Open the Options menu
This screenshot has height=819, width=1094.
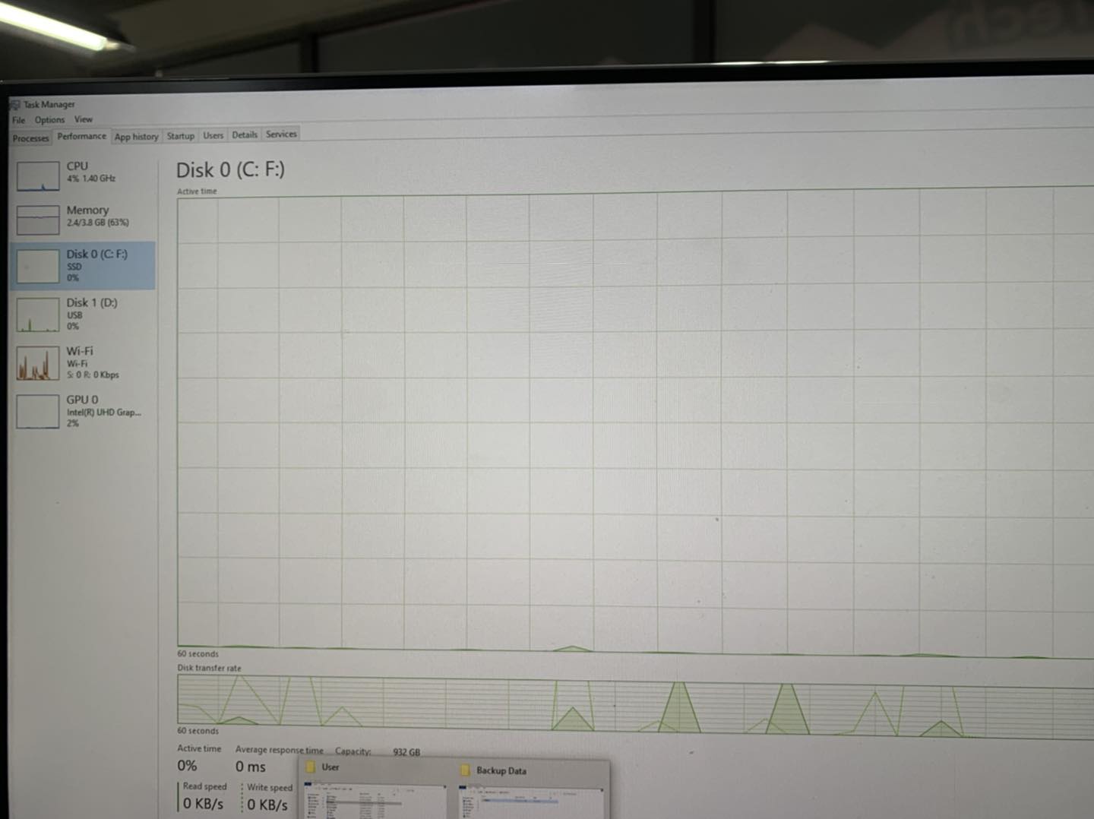[49, 120]
